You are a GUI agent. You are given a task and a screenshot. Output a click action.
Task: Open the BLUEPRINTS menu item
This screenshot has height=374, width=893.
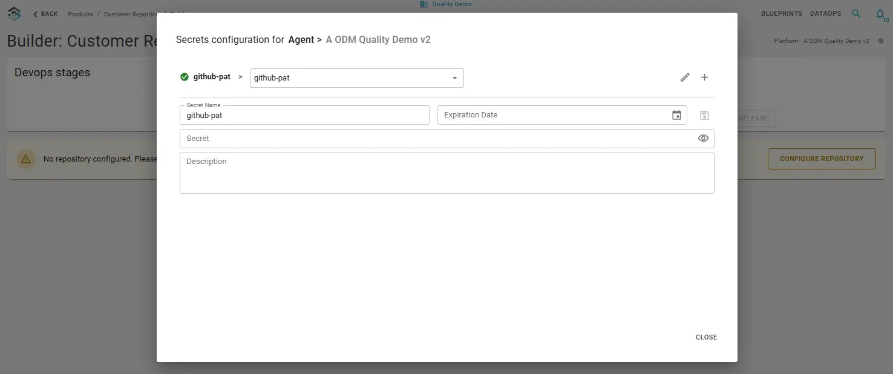click(x=781, y=13)
